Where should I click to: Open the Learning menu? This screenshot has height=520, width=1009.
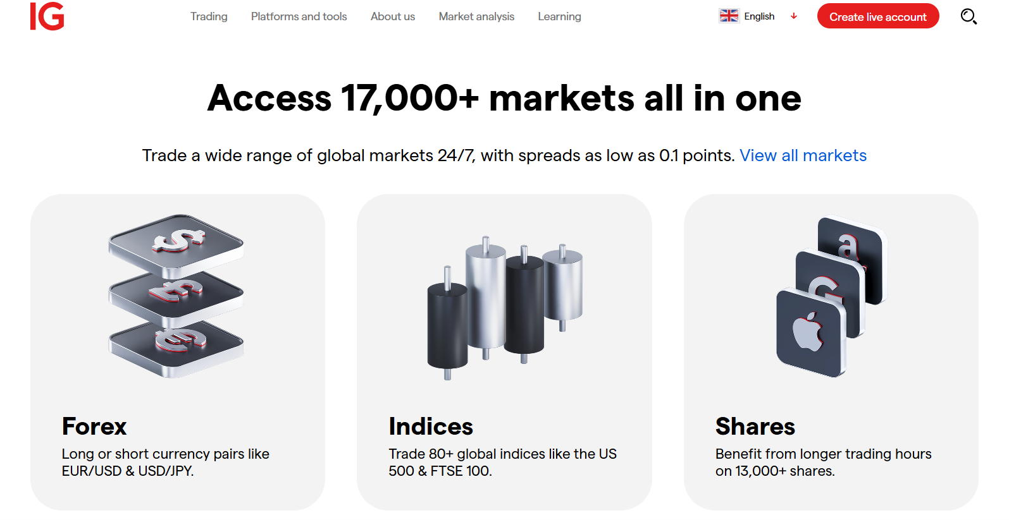[x=559, y=16]
